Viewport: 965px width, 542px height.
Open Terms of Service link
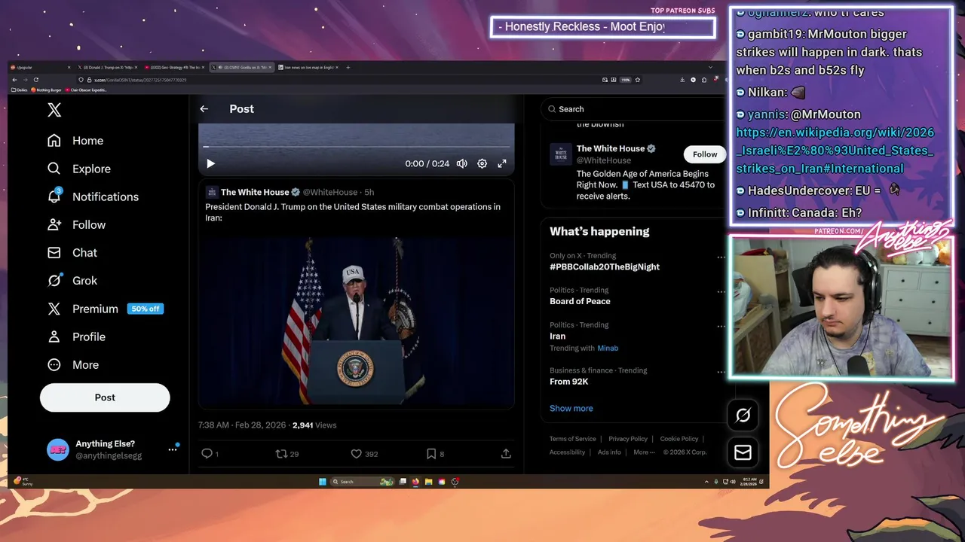573,439
